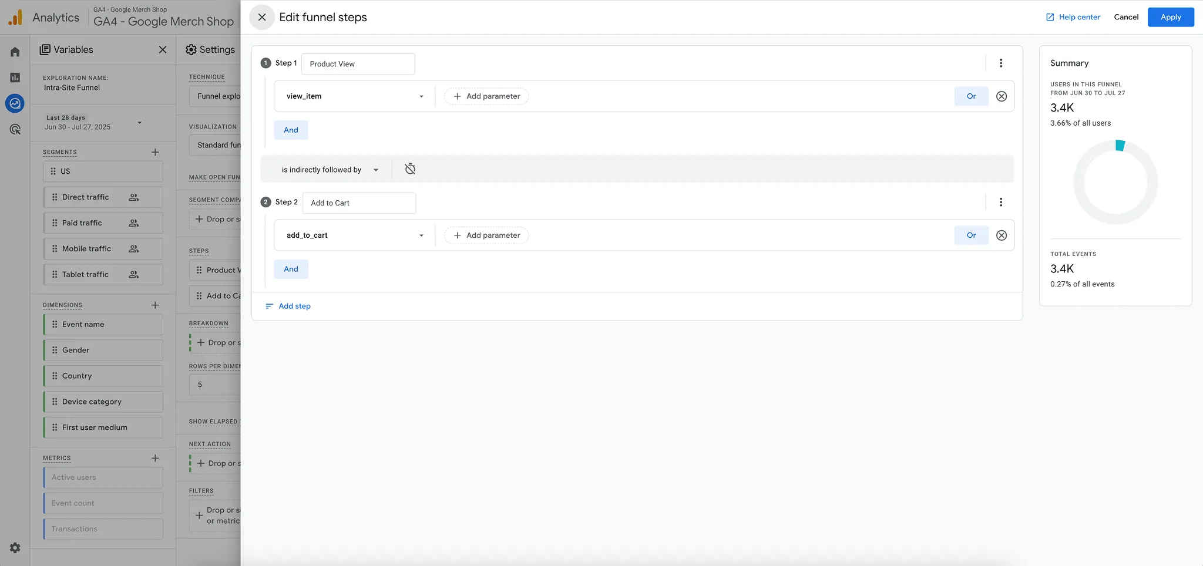Open Step 1 overflow menu

tap(1000, 63)
